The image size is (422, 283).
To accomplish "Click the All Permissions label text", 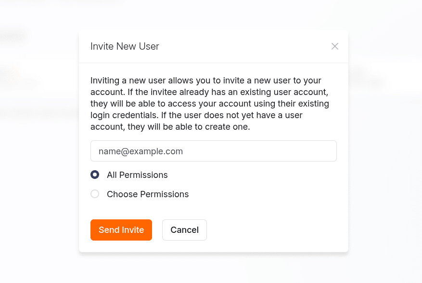I will click(x=137, y=175).
